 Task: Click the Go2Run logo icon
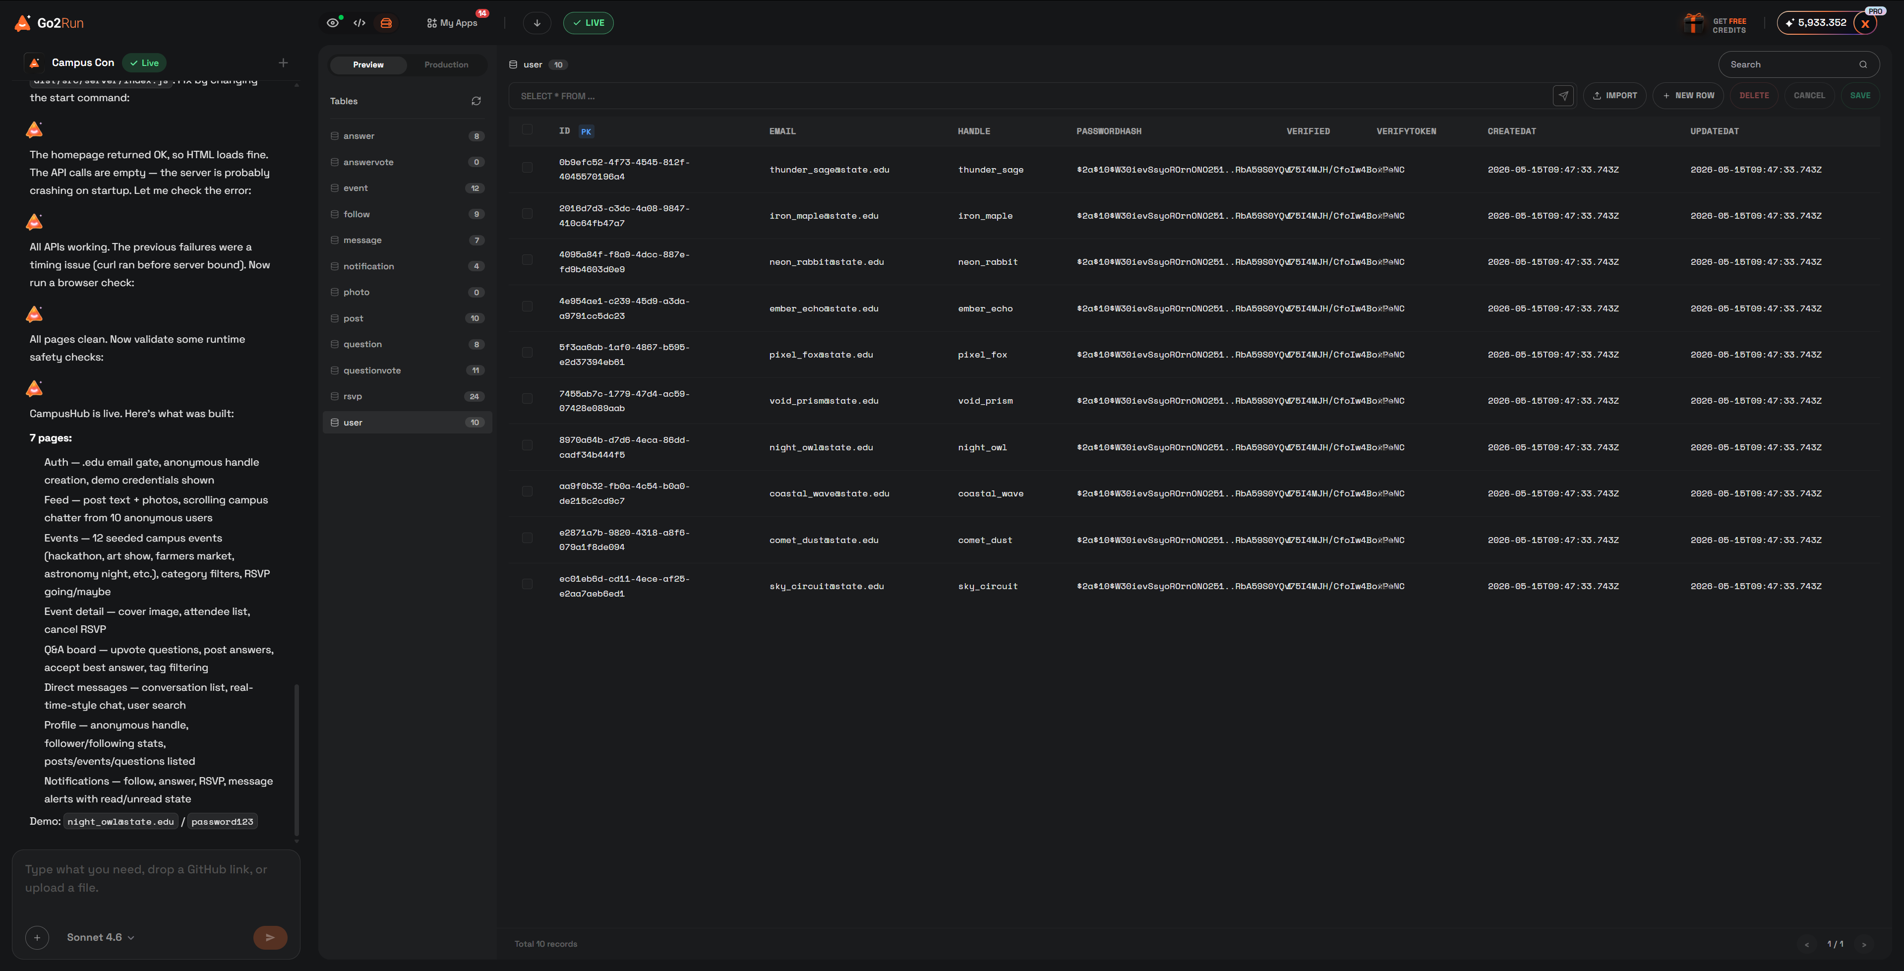click(23, 23)
